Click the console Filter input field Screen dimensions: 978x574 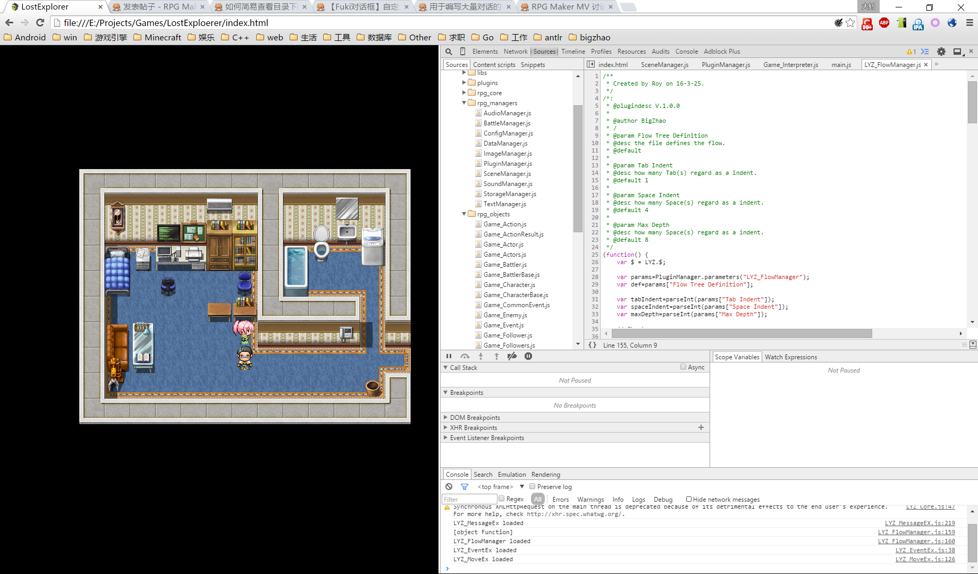click(469, 499)
